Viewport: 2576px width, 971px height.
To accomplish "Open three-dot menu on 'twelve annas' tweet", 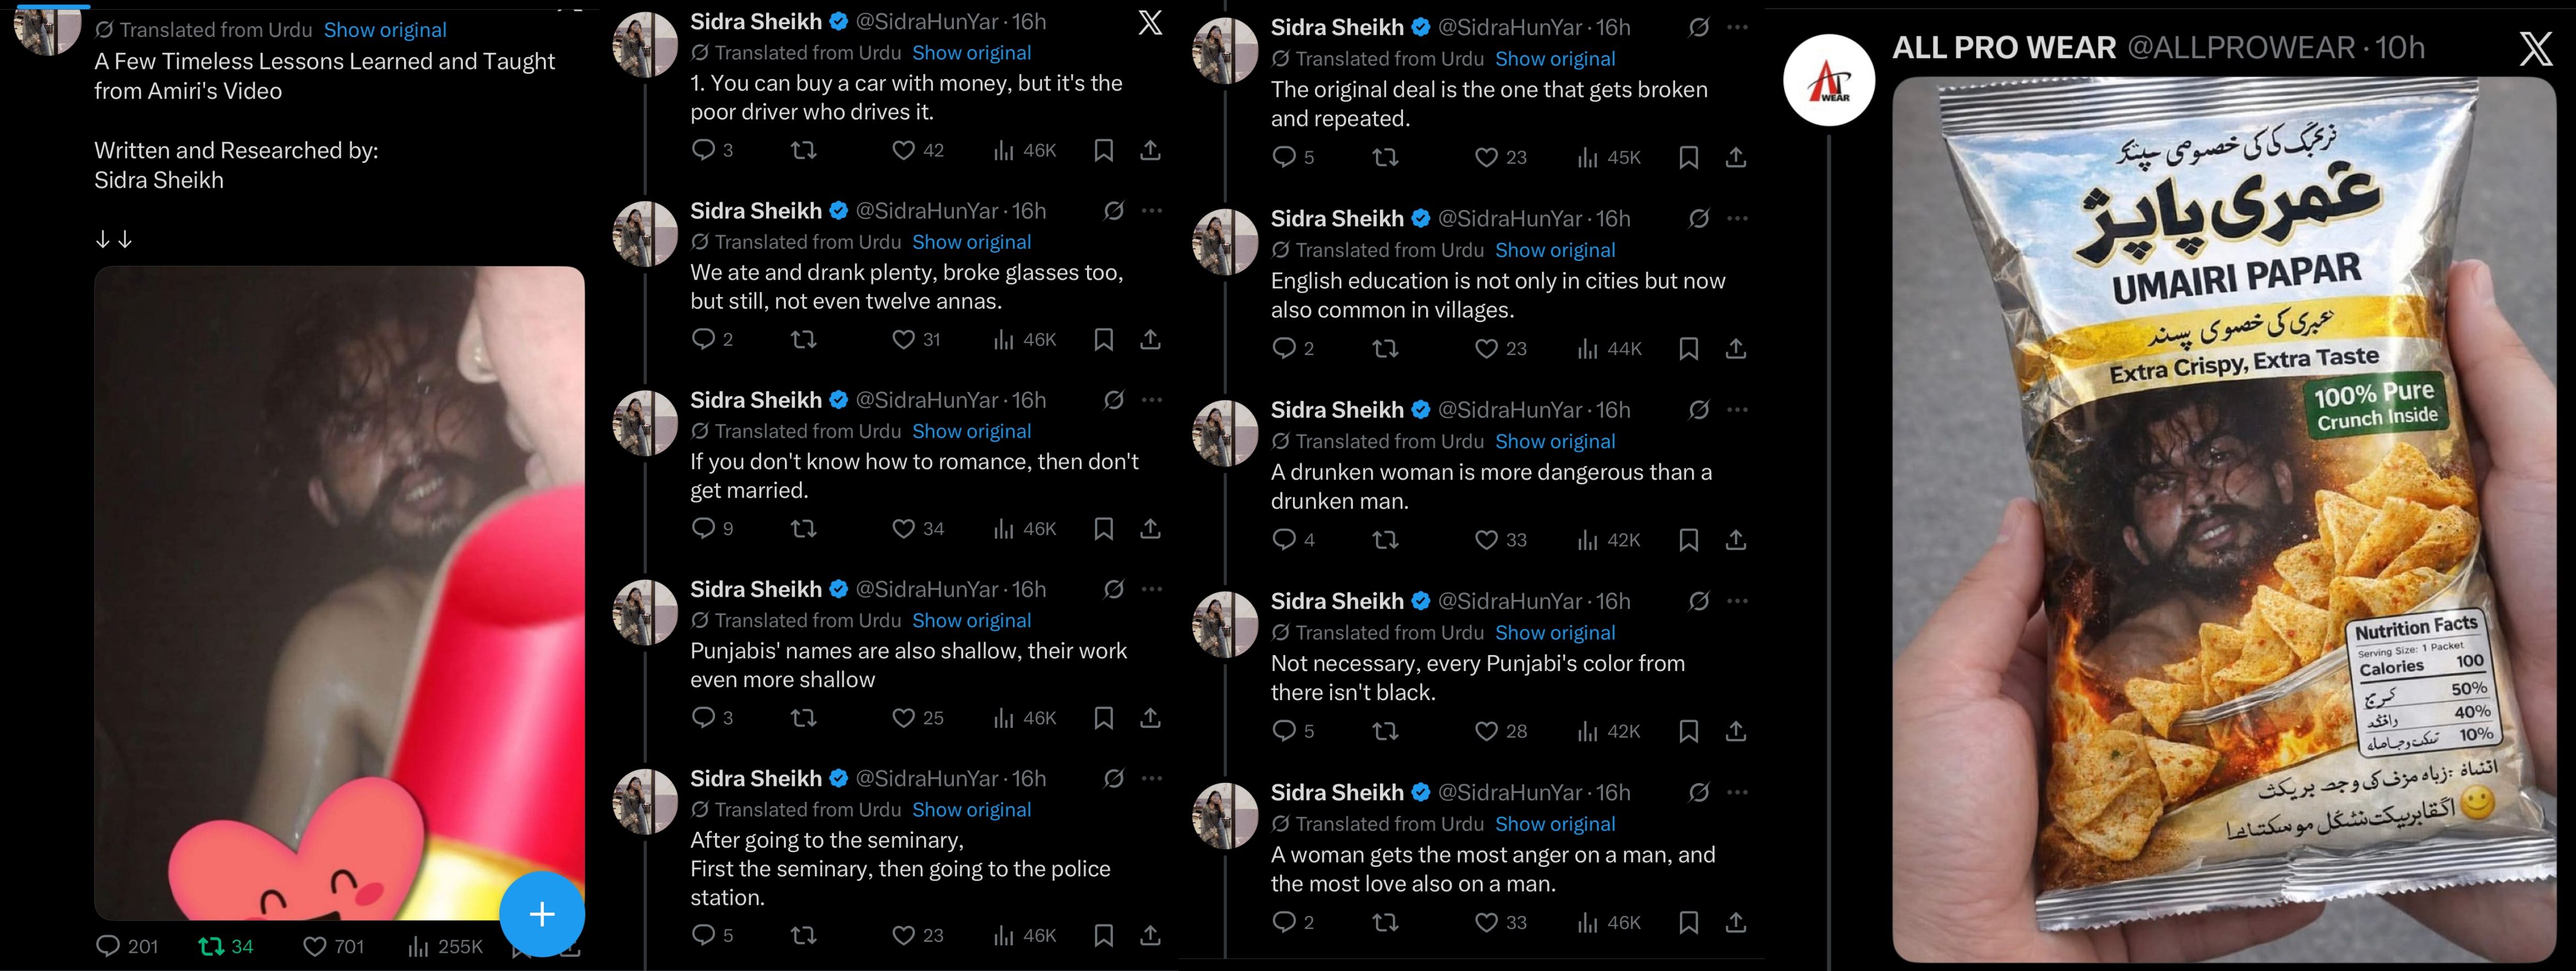I will (1152, 211).
